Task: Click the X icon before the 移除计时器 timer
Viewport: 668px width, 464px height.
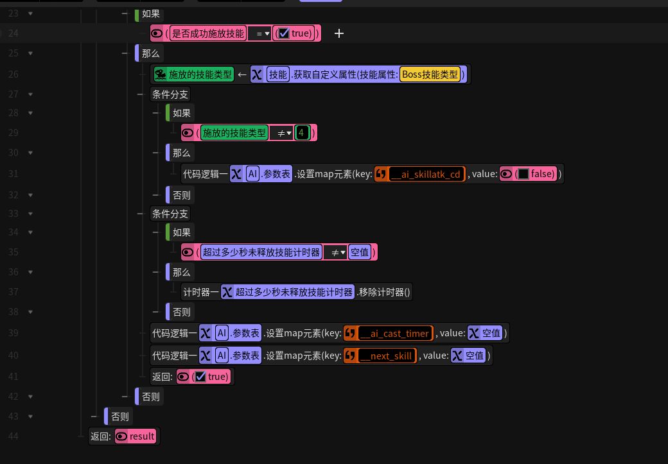Action: (227, 292)
